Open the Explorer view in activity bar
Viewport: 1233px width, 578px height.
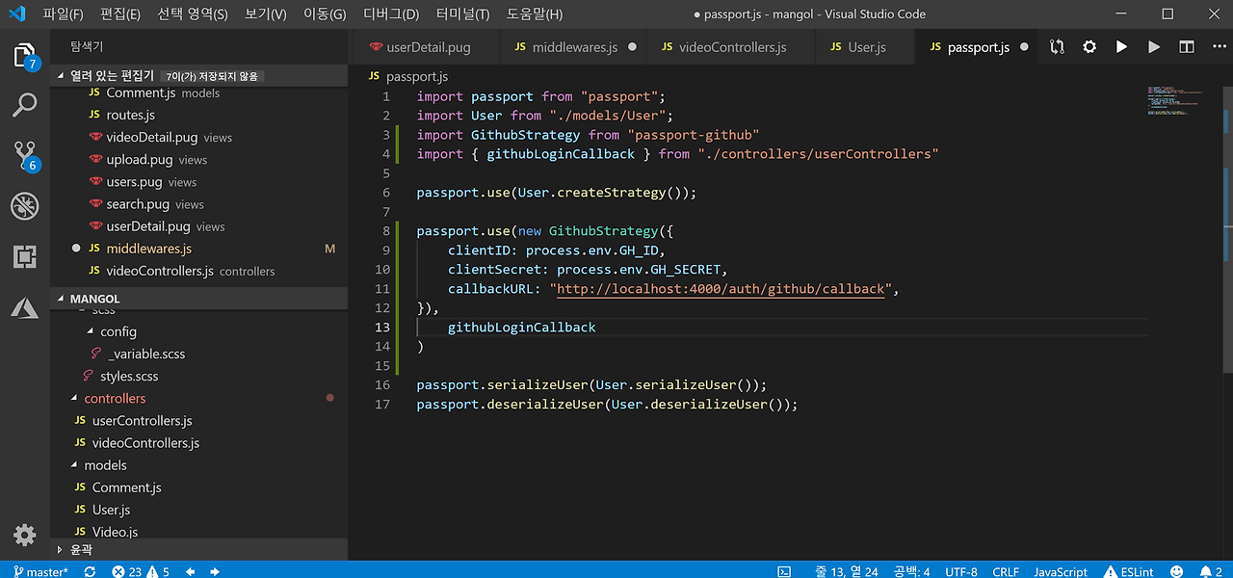[25, 55]
